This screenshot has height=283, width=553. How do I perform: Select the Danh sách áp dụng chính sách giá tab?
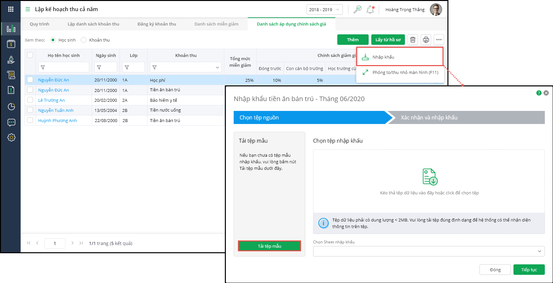tap(292, 24)
